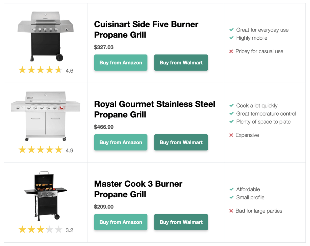The image size is (310, 246).
Task: Click the Master Cook grill product image
Action: 46,196
